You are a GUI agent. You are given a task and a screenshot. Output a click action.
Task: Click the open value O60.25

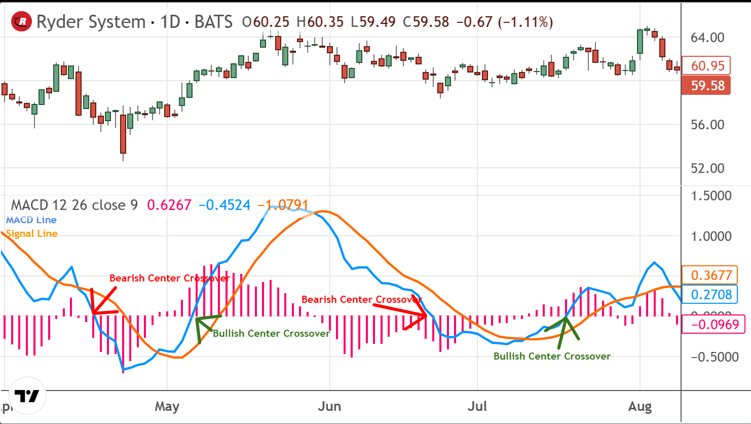(x=266, y=22)
